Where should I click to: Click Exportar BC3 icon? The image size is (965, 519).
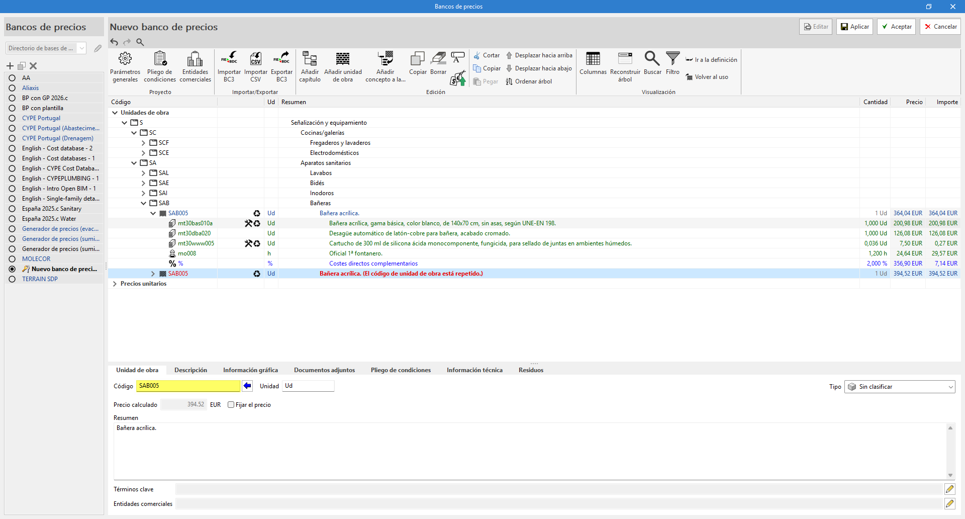coord(281,66)
